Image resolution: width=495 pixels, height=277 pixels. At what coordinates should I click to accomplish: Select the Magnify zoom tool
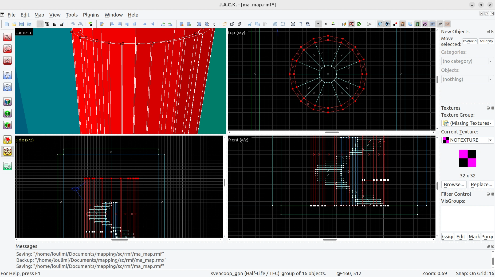(x=7, y=49)
